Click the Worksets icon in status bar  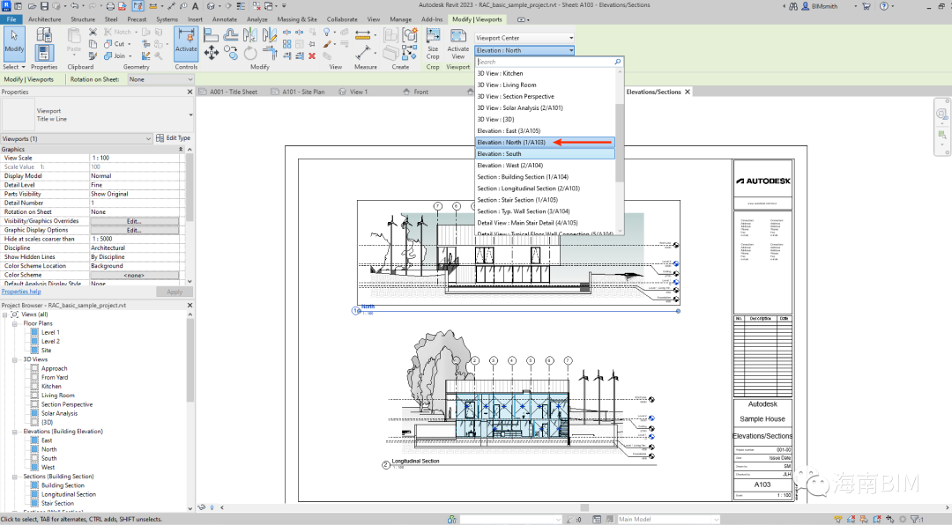tap(451, 520)
